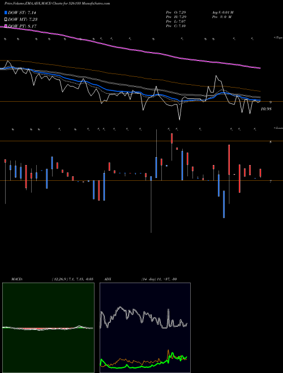Click the 'Pre O: 7.29' open value
283x373 pixels.
click(176, 12)
